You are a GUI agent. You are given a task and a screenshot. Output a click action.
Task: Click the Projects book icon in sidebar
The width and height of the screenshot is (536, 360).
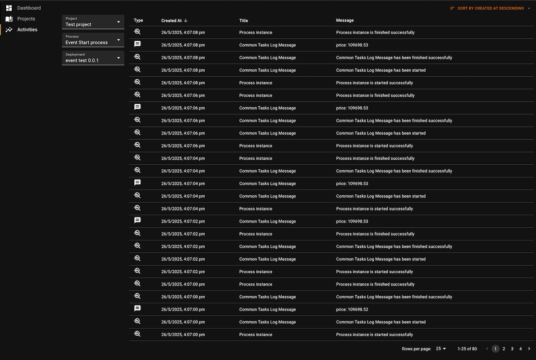click(9, 19)
